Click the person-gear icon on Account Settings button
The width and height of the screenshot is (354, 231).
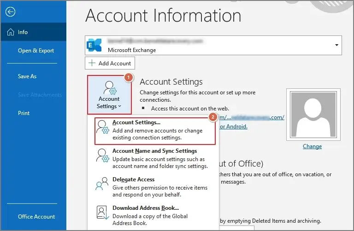click(x=110, y=88)
